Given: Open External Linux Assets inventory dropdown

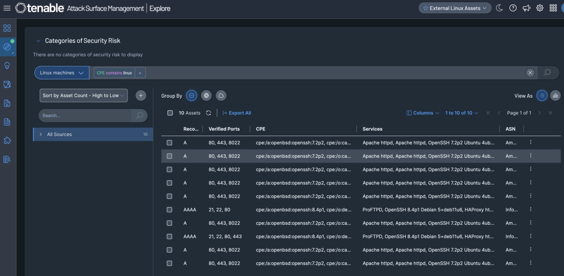Looking at the screenshot, I should click(455, 8).
